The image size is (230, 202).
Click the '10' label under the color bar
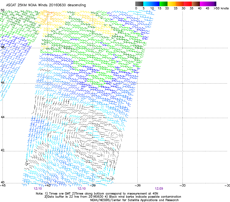tap(152, 8)
